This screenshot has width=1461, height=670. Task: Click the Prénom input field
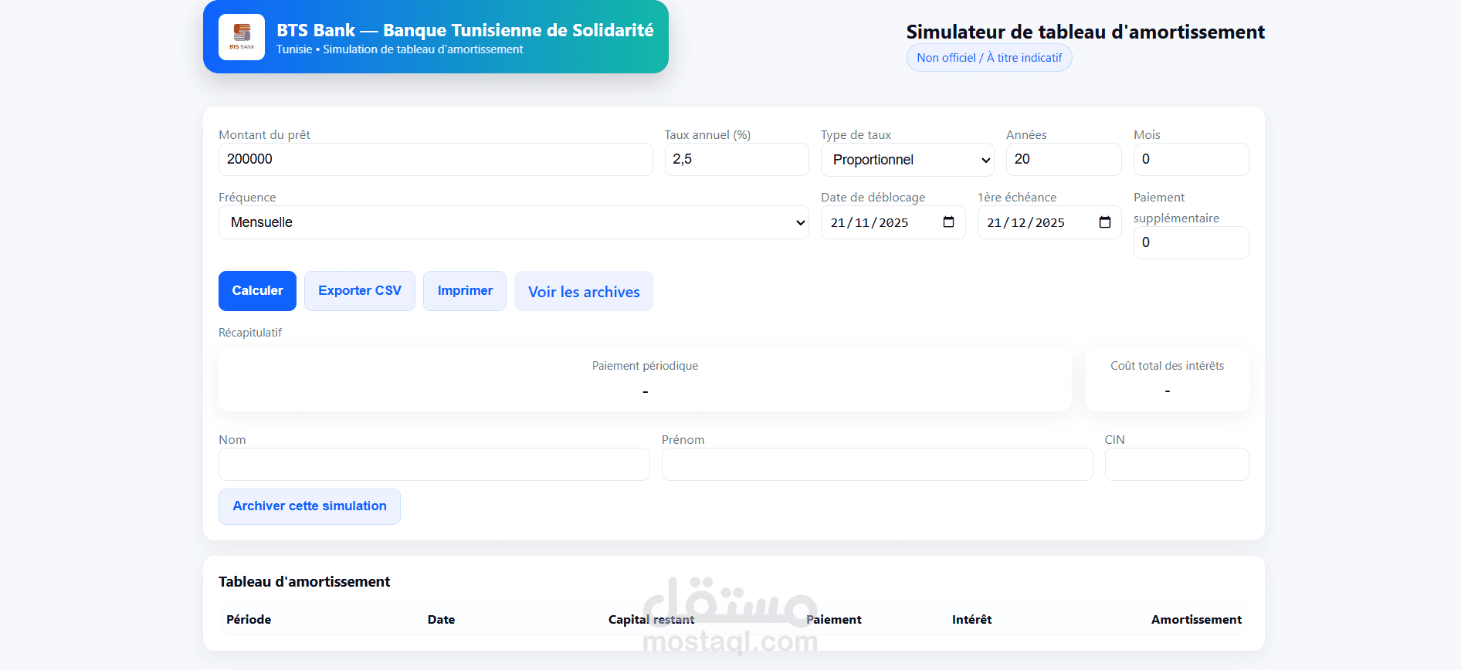click(877, 465)
